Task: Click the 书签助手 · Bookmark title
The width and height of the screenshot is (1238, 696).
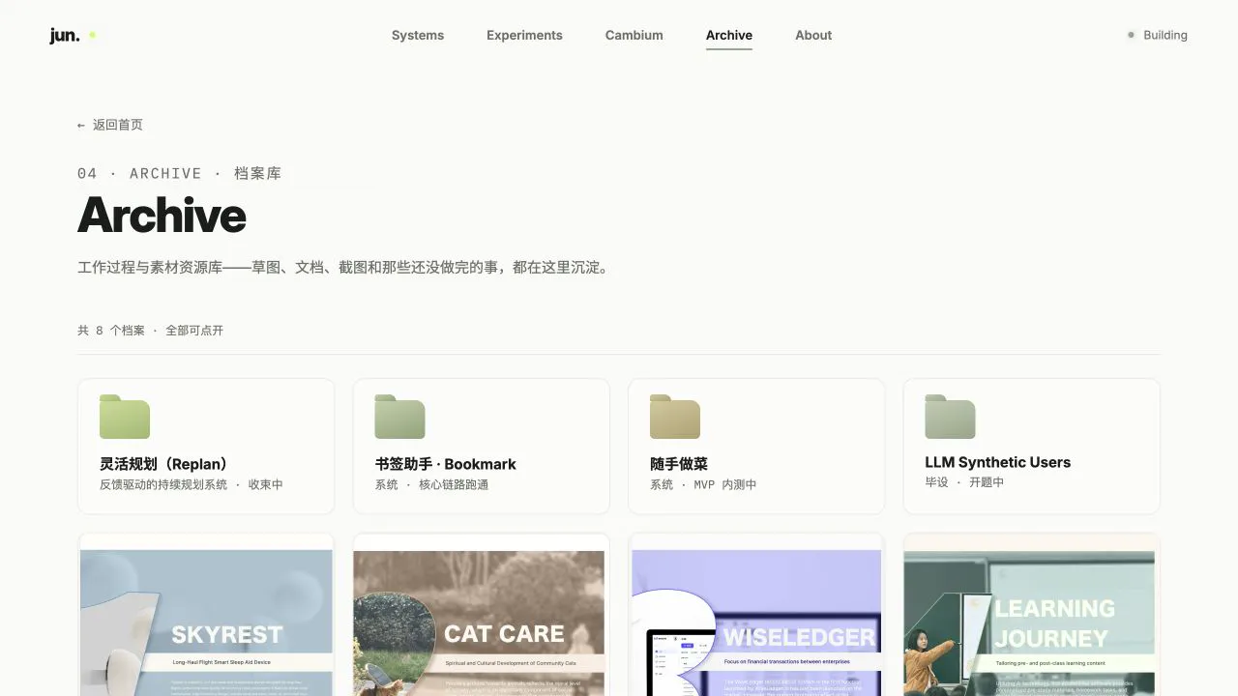Action: coord(446,464)
